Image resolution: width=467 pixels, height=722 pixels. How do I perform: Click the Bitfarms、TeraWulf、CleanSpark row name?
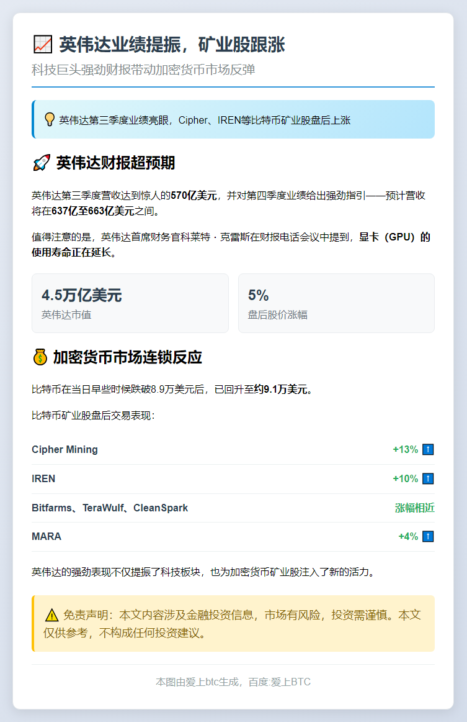[110, 508]
